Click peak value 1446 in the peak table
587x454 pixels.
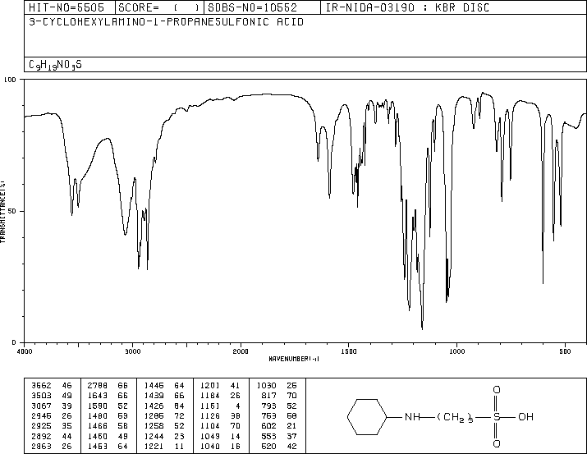click(x=154, y=385)
